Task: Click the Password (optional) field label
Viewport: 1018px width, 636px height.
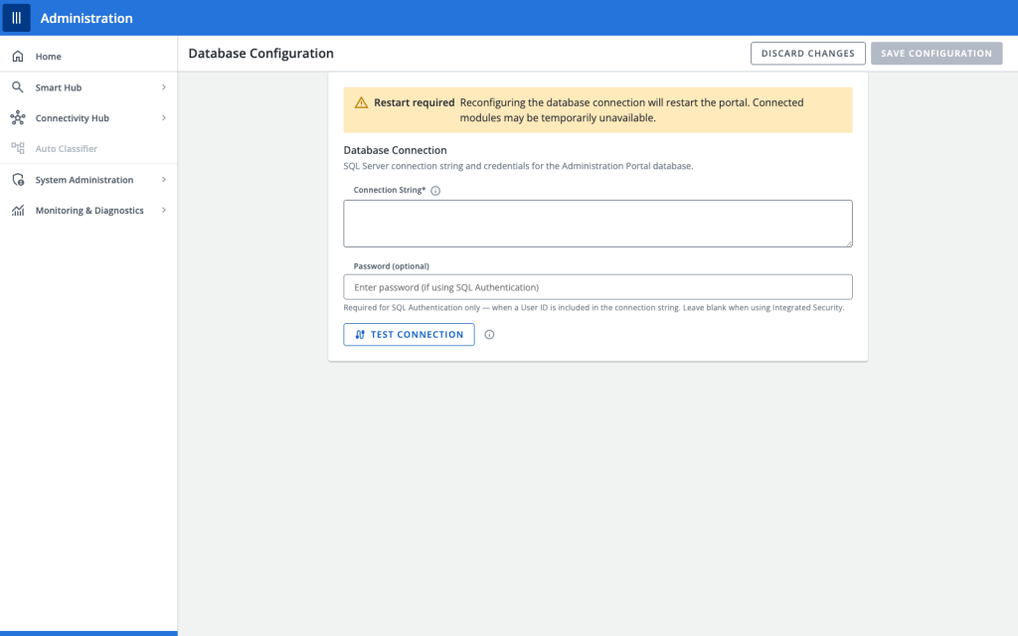Action: click(391, 266)
